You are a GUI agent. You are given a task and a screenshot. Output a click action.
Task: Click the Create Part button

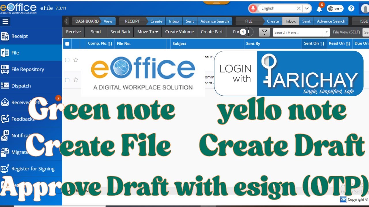(x=212, y=32)
